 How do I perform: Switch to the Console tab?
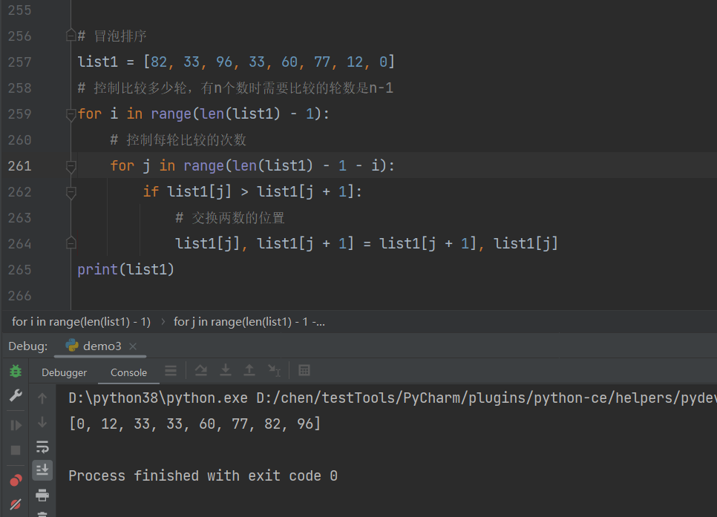pos(128,372)
